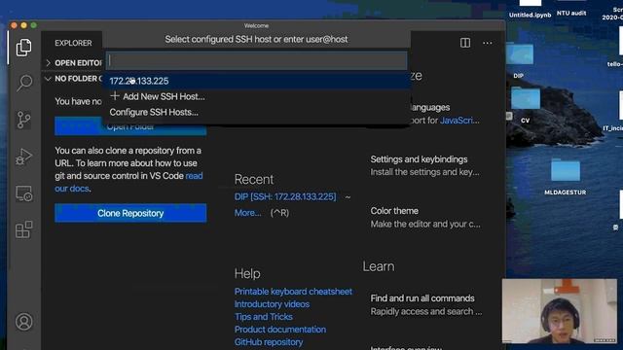Open Find and run all commands item
The width and height of the screenshot is (623, 350).
point(426,304)
